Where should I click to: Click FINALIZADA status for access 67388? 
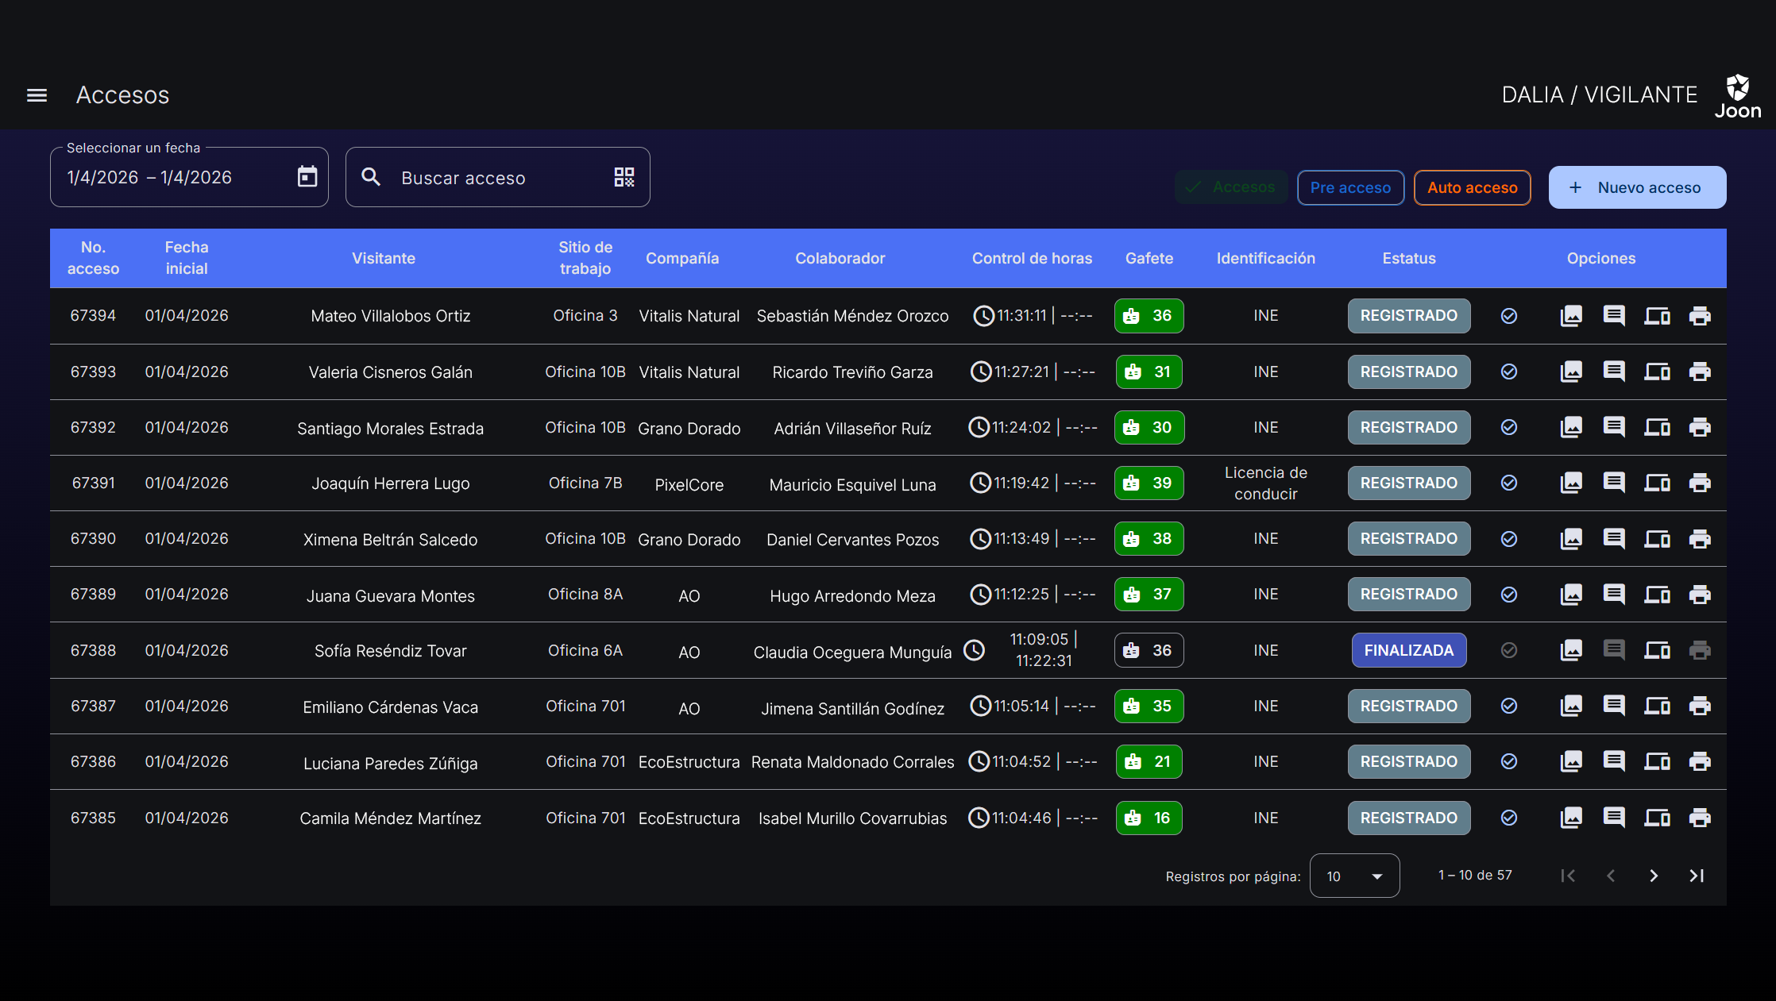[1409, 650]
